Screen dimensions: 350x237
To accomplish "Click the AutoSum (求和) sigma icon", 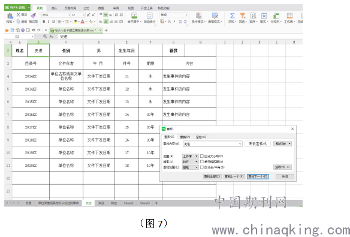I will click(x=233, y=16).
